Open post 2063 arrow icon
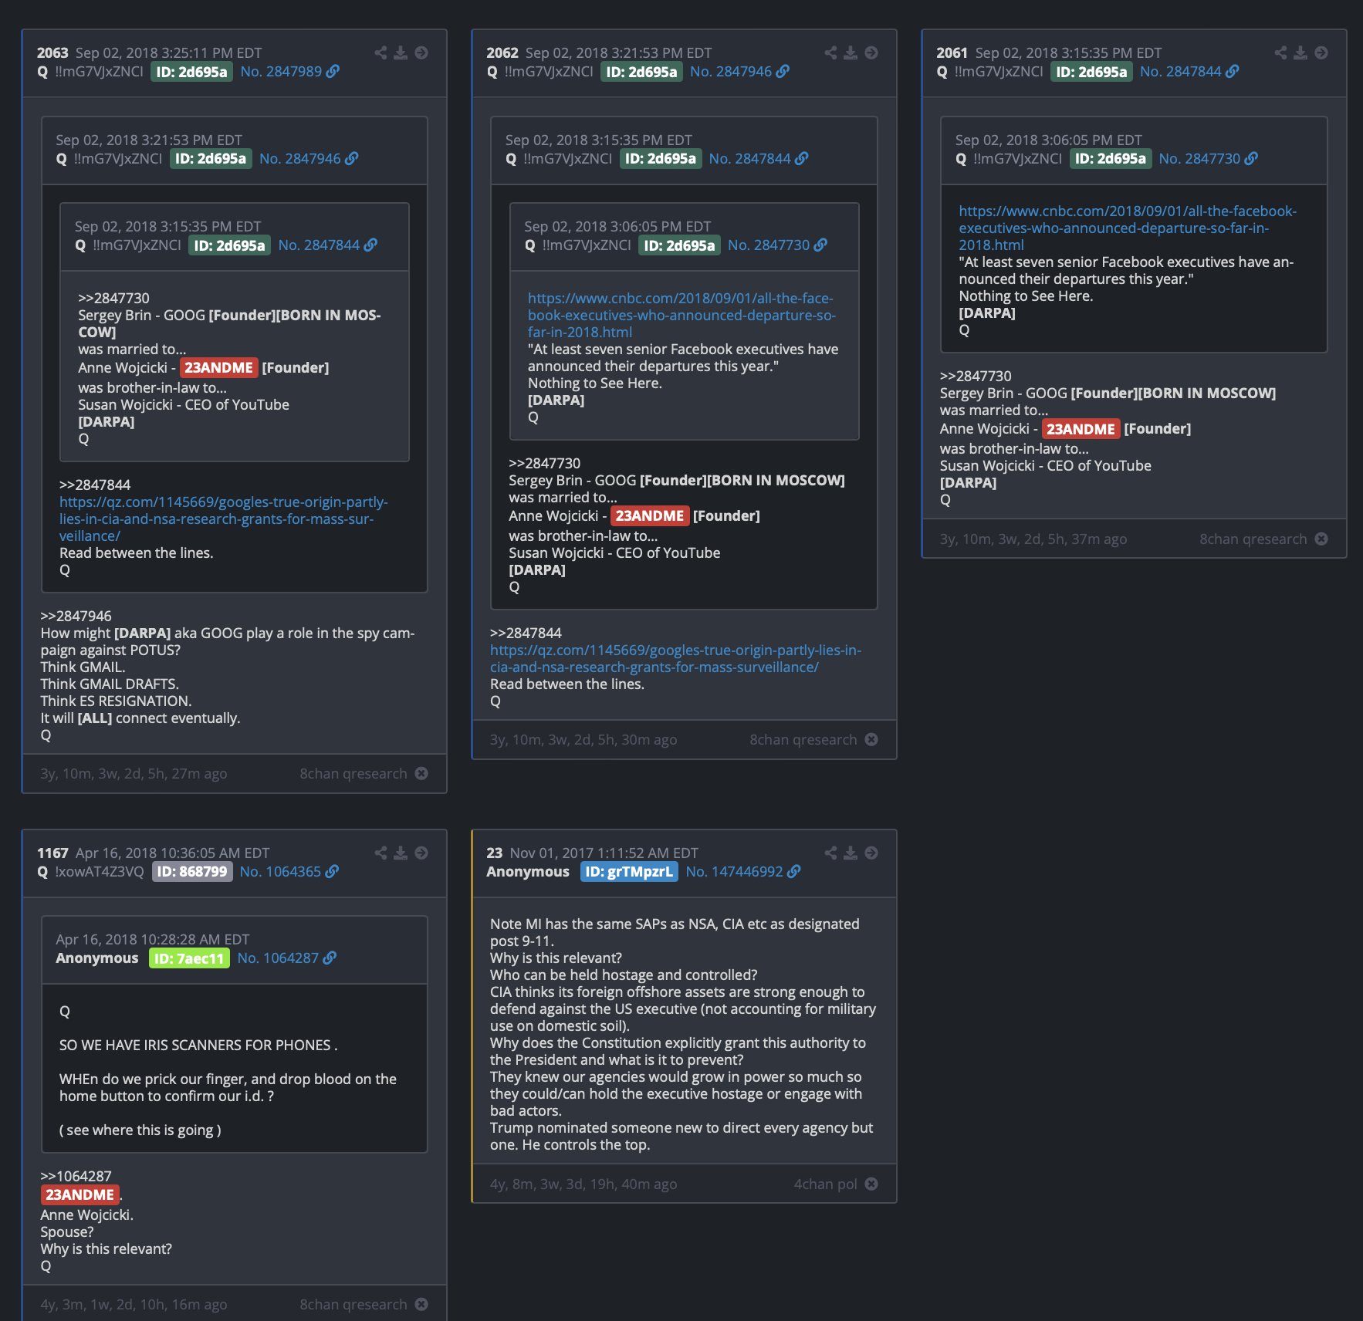This screenshot has height=1321, width=1363. tap(421, 52)
